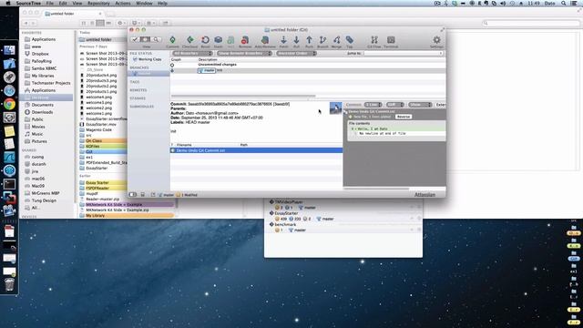Expand the TAGS sidebar section
Image resolution: width=583 pixels, height=328 pixels.
[135, 82]
